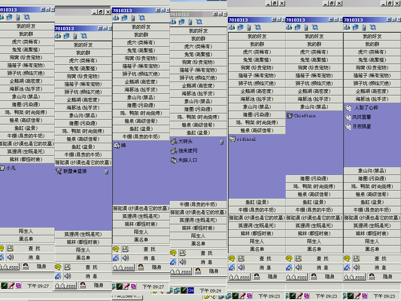This screenshot has height=301, width=401.
Task: Collapse 海豚池 group header above 人裂了心碎
Action: point(372,99)
